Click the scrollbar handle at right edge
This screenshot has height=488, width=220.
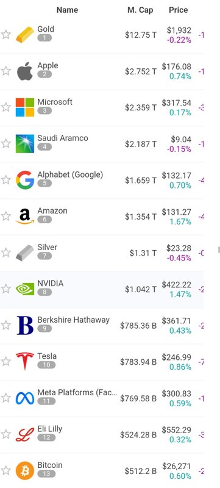(219, 249)
